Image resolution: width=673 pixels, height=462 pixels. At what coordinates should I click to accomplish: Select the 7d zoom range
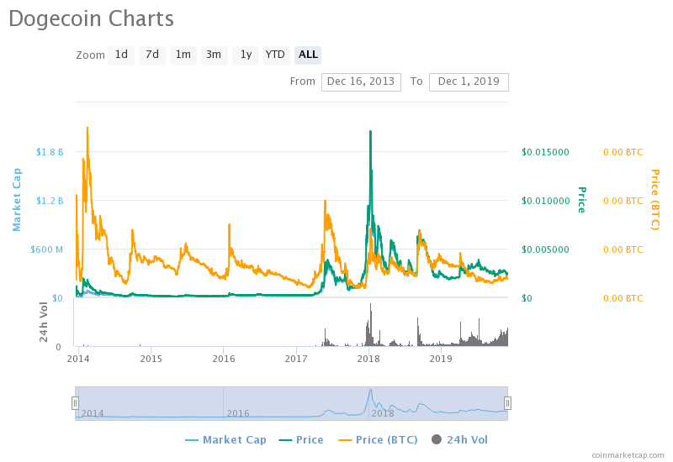[x=152, y=55]
